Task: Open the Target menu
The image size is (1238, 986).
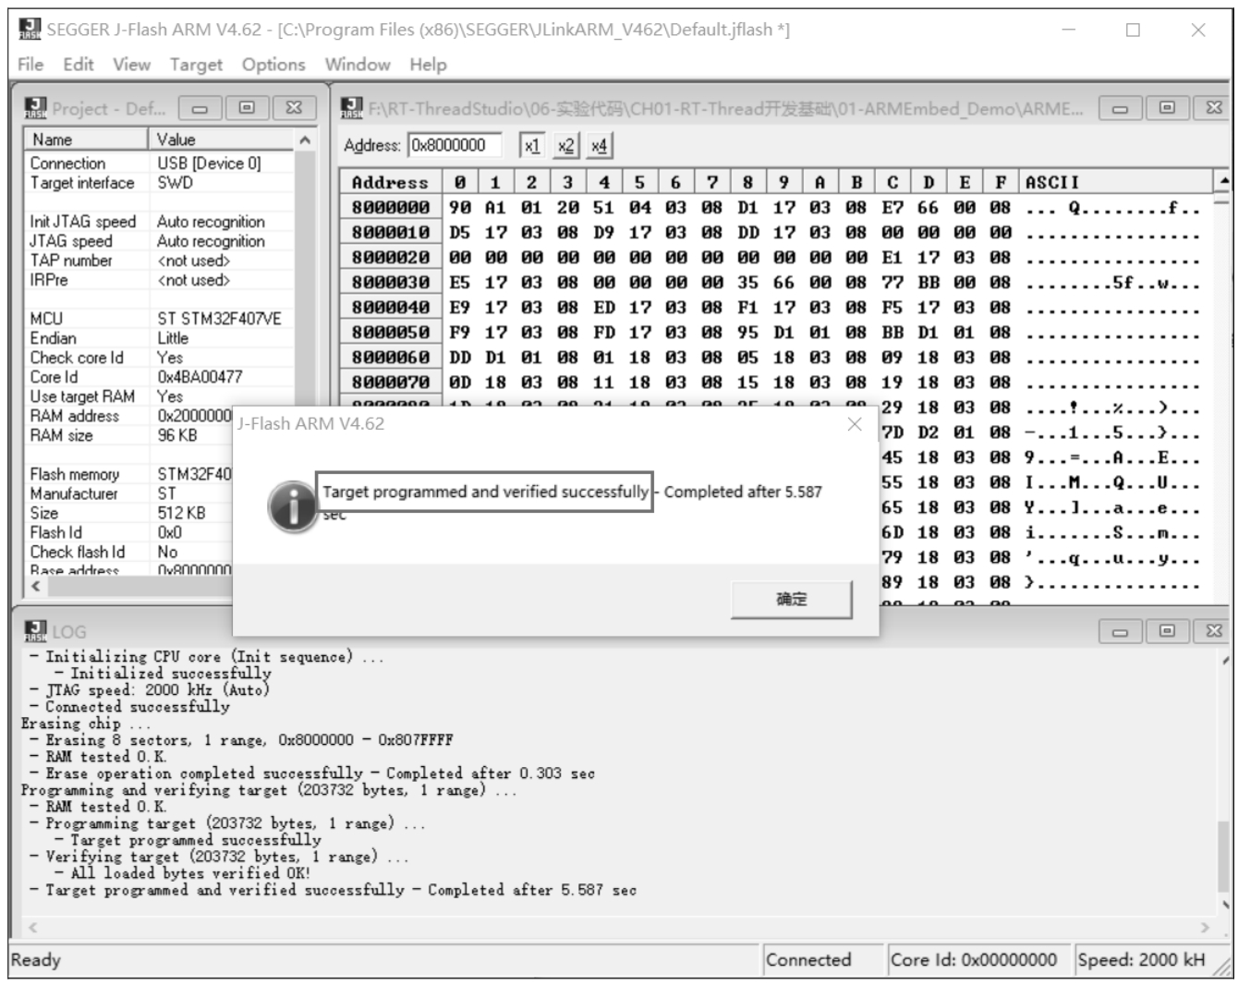Action: pyautogui.click(x=196, y=65)
